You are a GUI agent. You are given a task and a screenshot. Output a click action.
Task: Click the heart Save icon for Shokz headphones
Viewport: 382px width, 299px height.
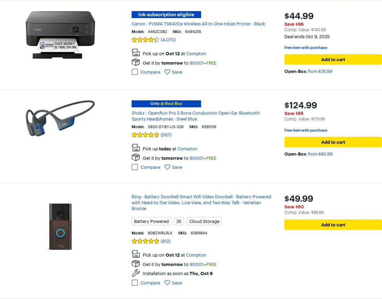[167, 167]
